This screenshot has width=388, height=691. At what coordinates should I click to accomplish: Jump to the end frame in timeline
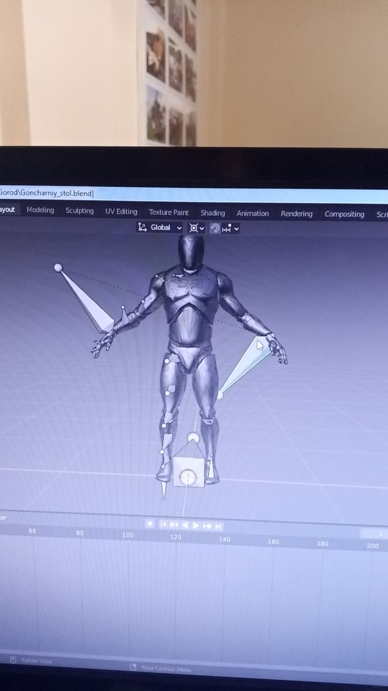coord(218,526)
